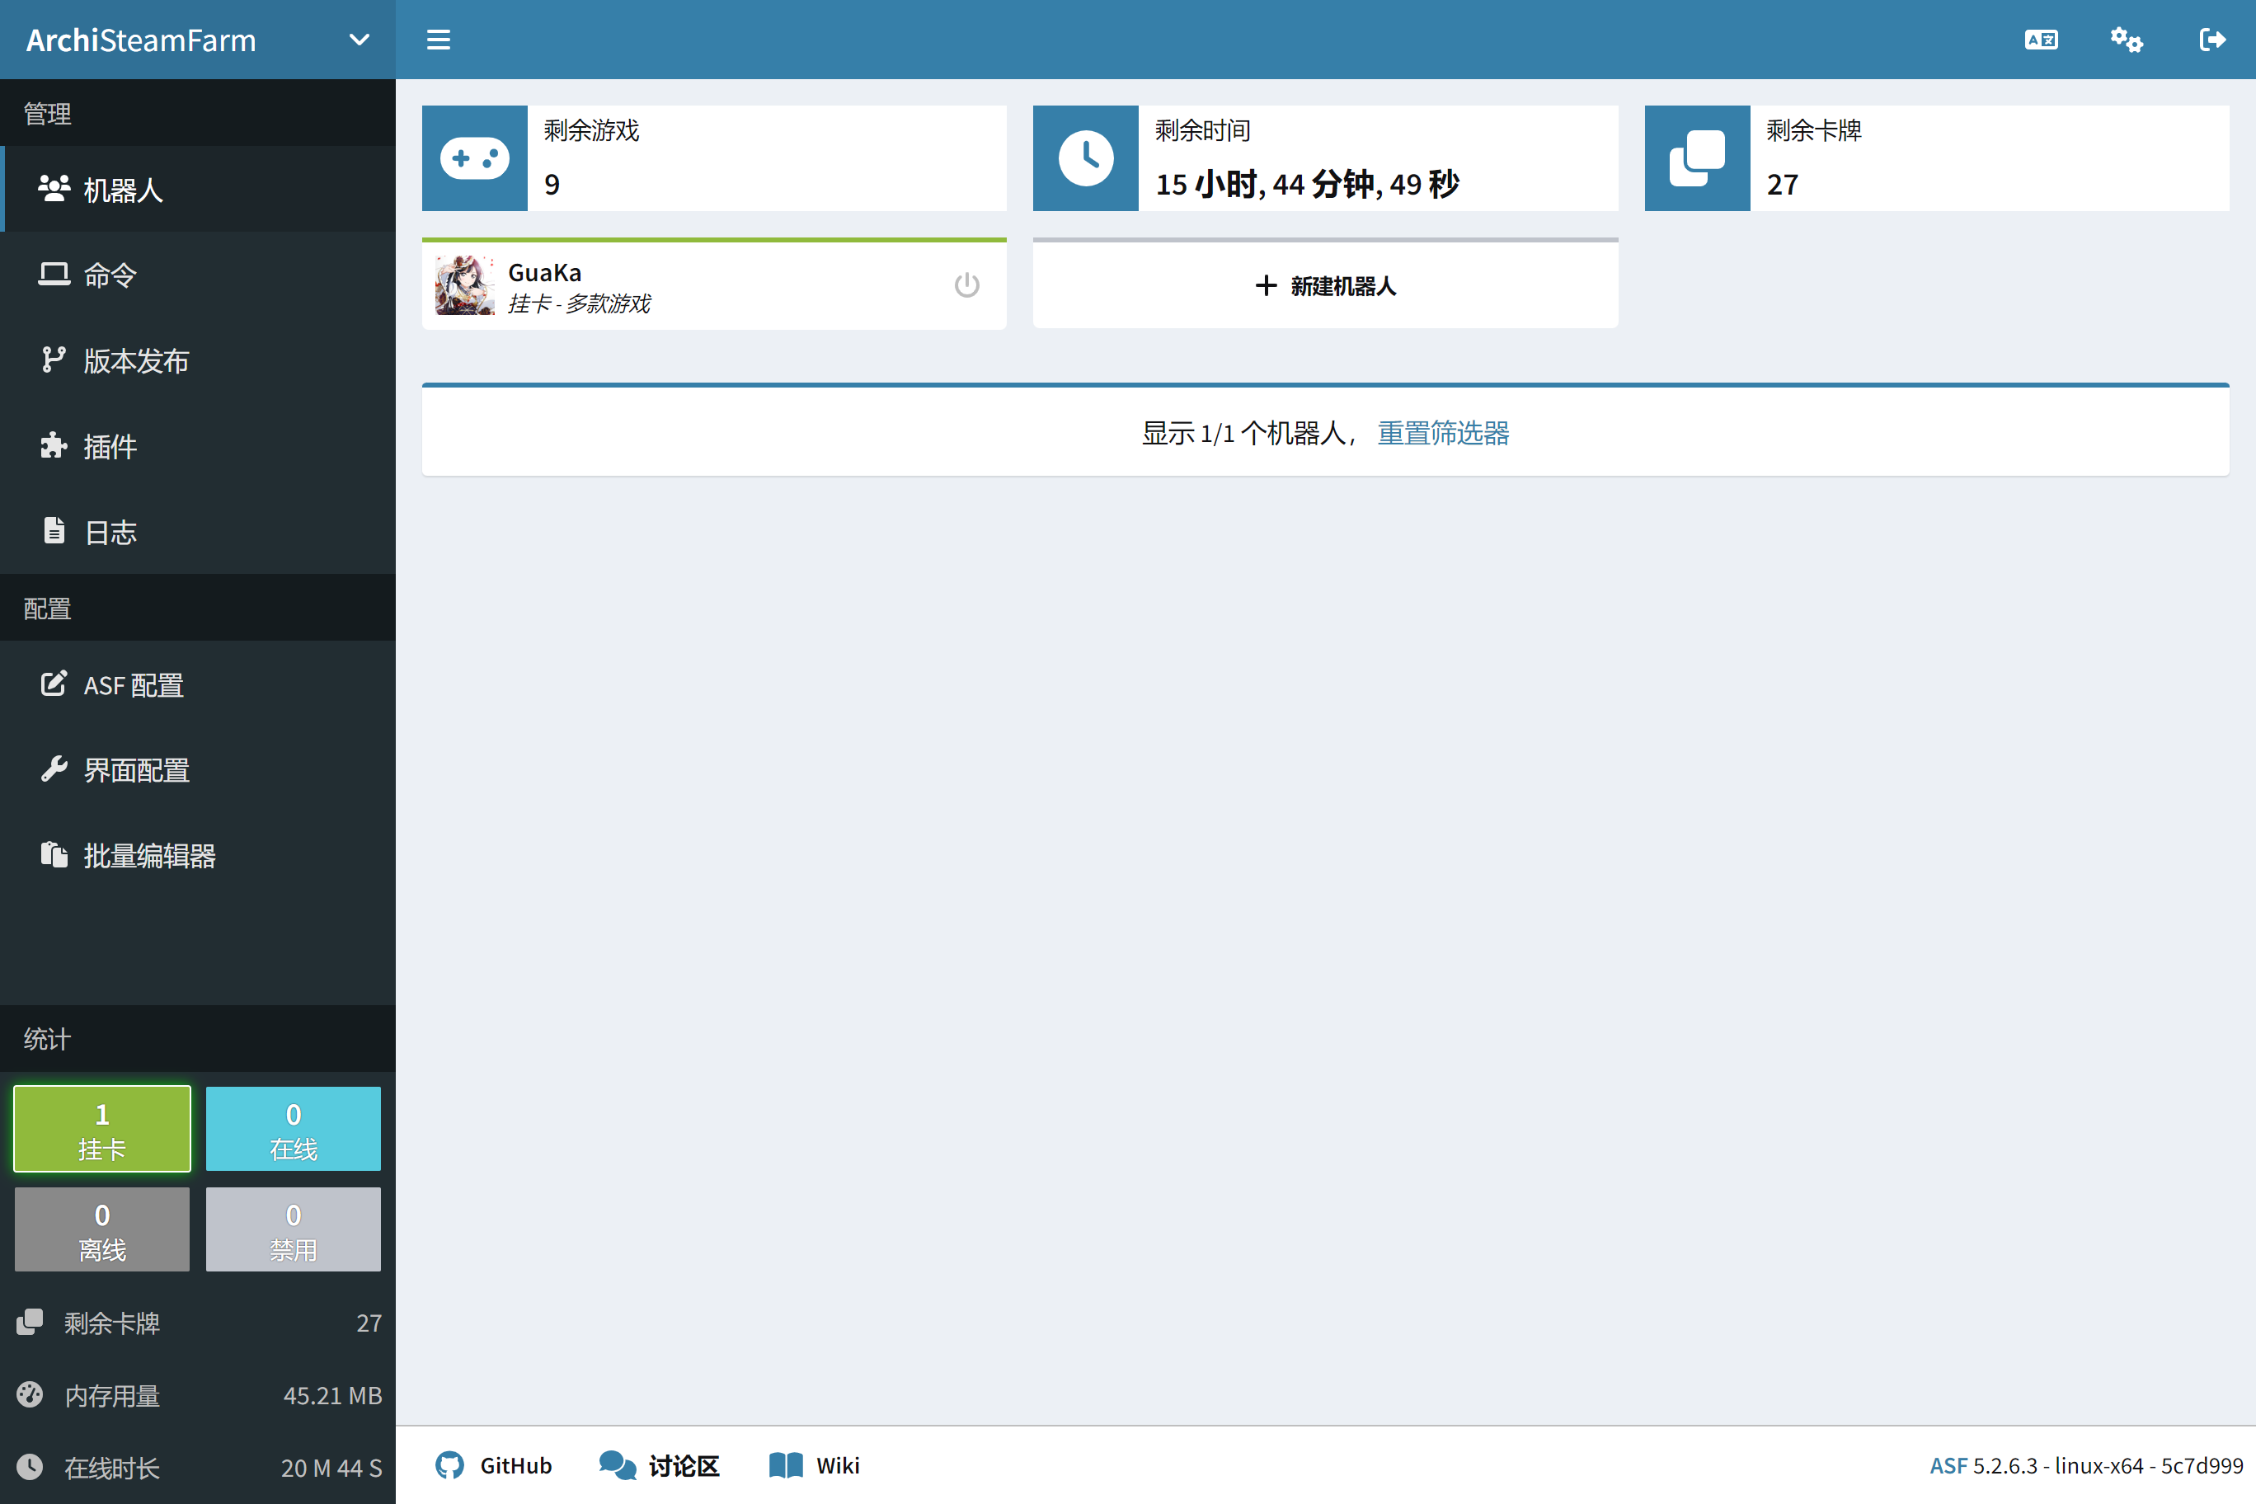Click the document icon beside 日志
Image resolution: width=2256 pixels, height=1504 pixels.
point(54,529)
